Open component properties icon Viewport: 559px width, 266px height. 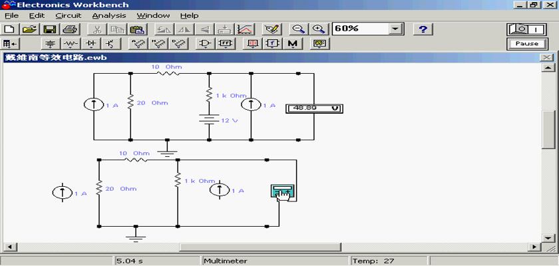tap(272, 29)
